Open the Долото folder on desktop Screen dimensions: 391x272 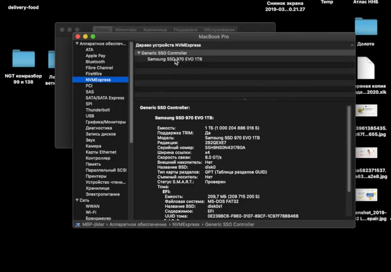coord(366,27)
